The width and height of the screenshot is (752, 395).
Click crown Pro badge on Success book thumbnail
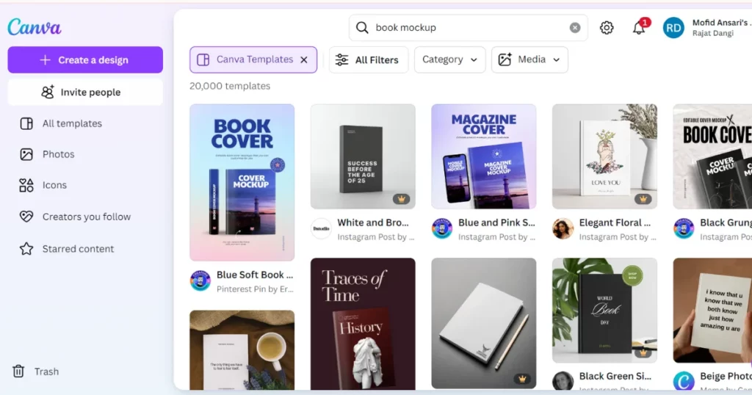[402, 199]
